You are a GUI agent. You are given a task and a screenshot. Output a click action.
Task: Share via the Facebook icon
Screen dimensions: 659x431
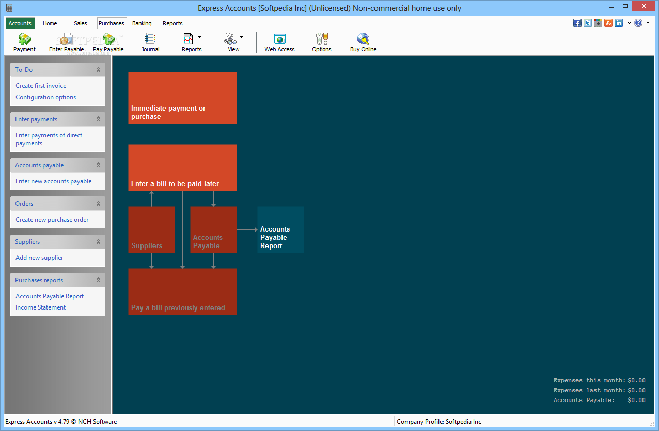coord(577,23)
